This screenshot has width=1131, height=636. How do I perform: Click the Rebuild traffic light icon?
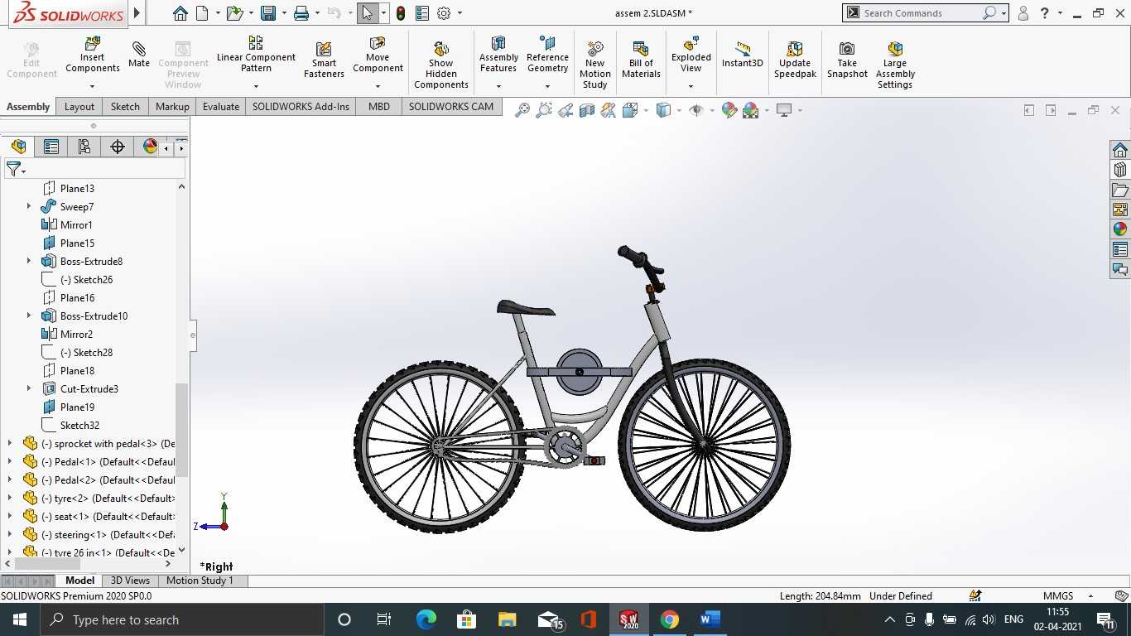tap(401, 13)
